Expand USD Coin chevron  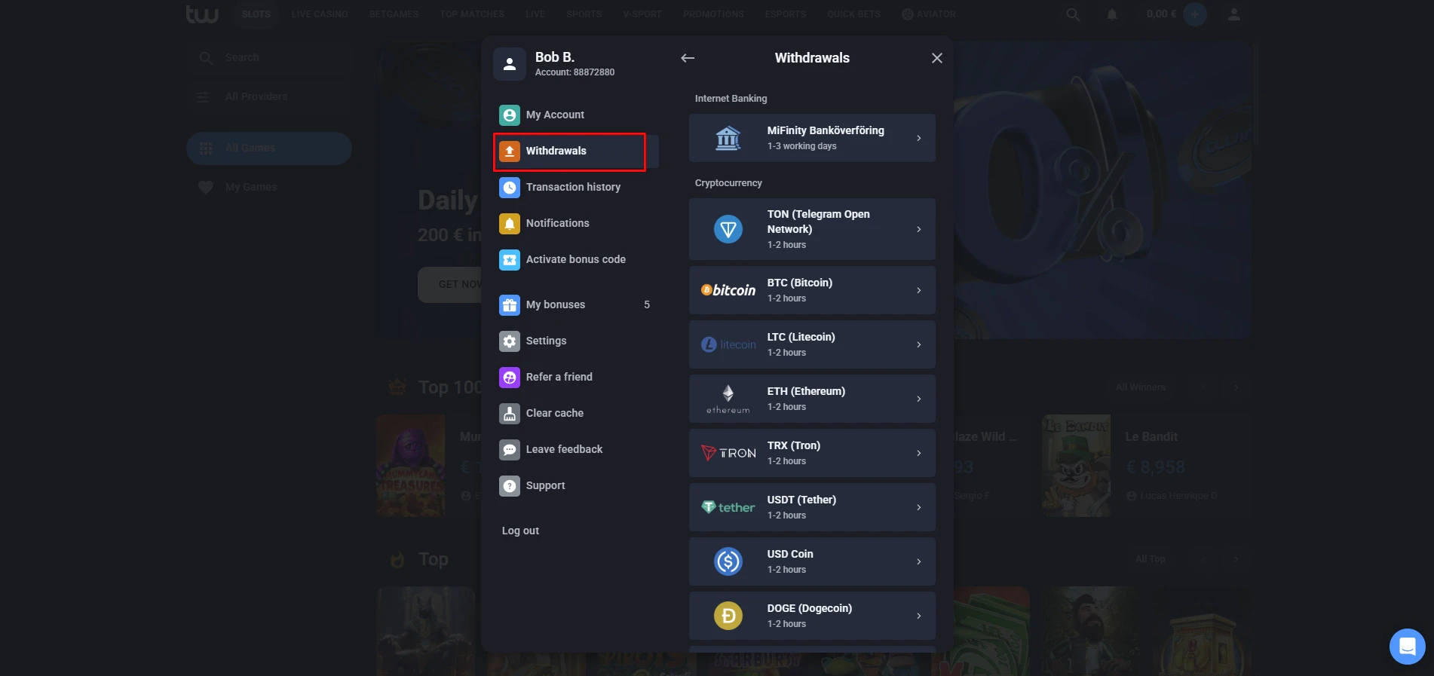click(x=919, y=561)
